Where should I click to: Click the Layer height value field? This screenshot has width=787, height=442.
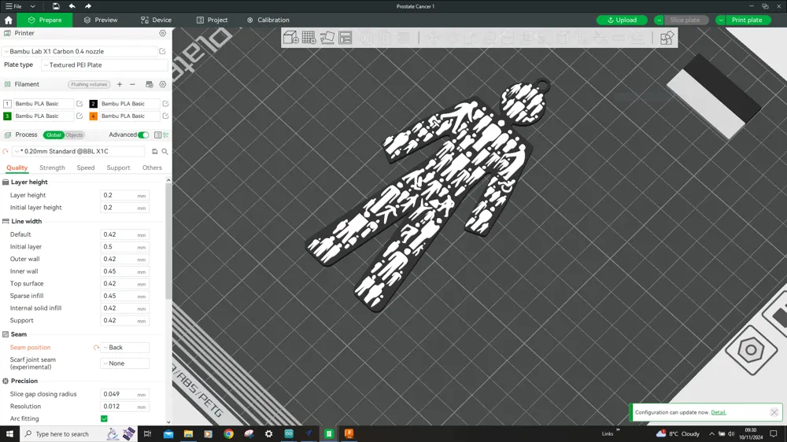point(125,195)
